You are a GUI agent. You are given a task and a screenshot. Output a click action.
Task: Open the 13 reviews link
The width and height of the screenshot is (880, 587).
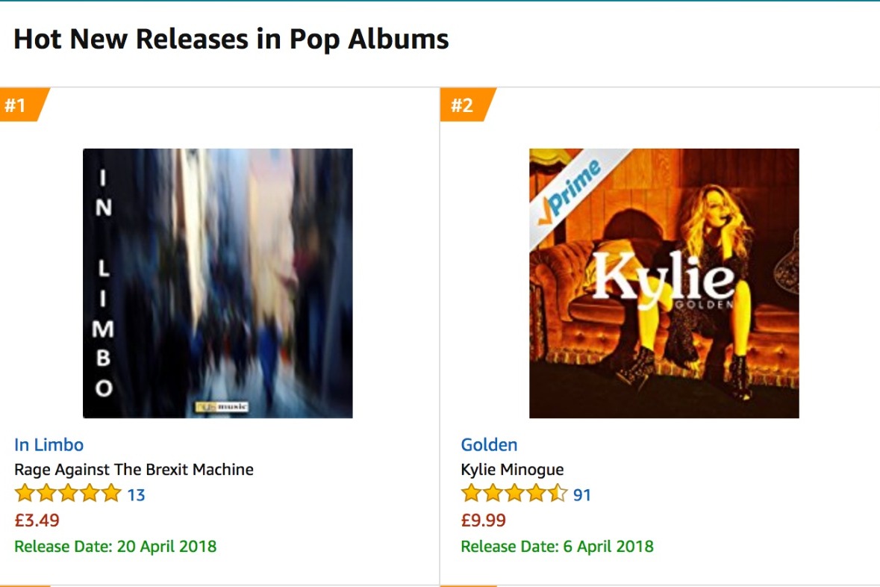(136, 495)
